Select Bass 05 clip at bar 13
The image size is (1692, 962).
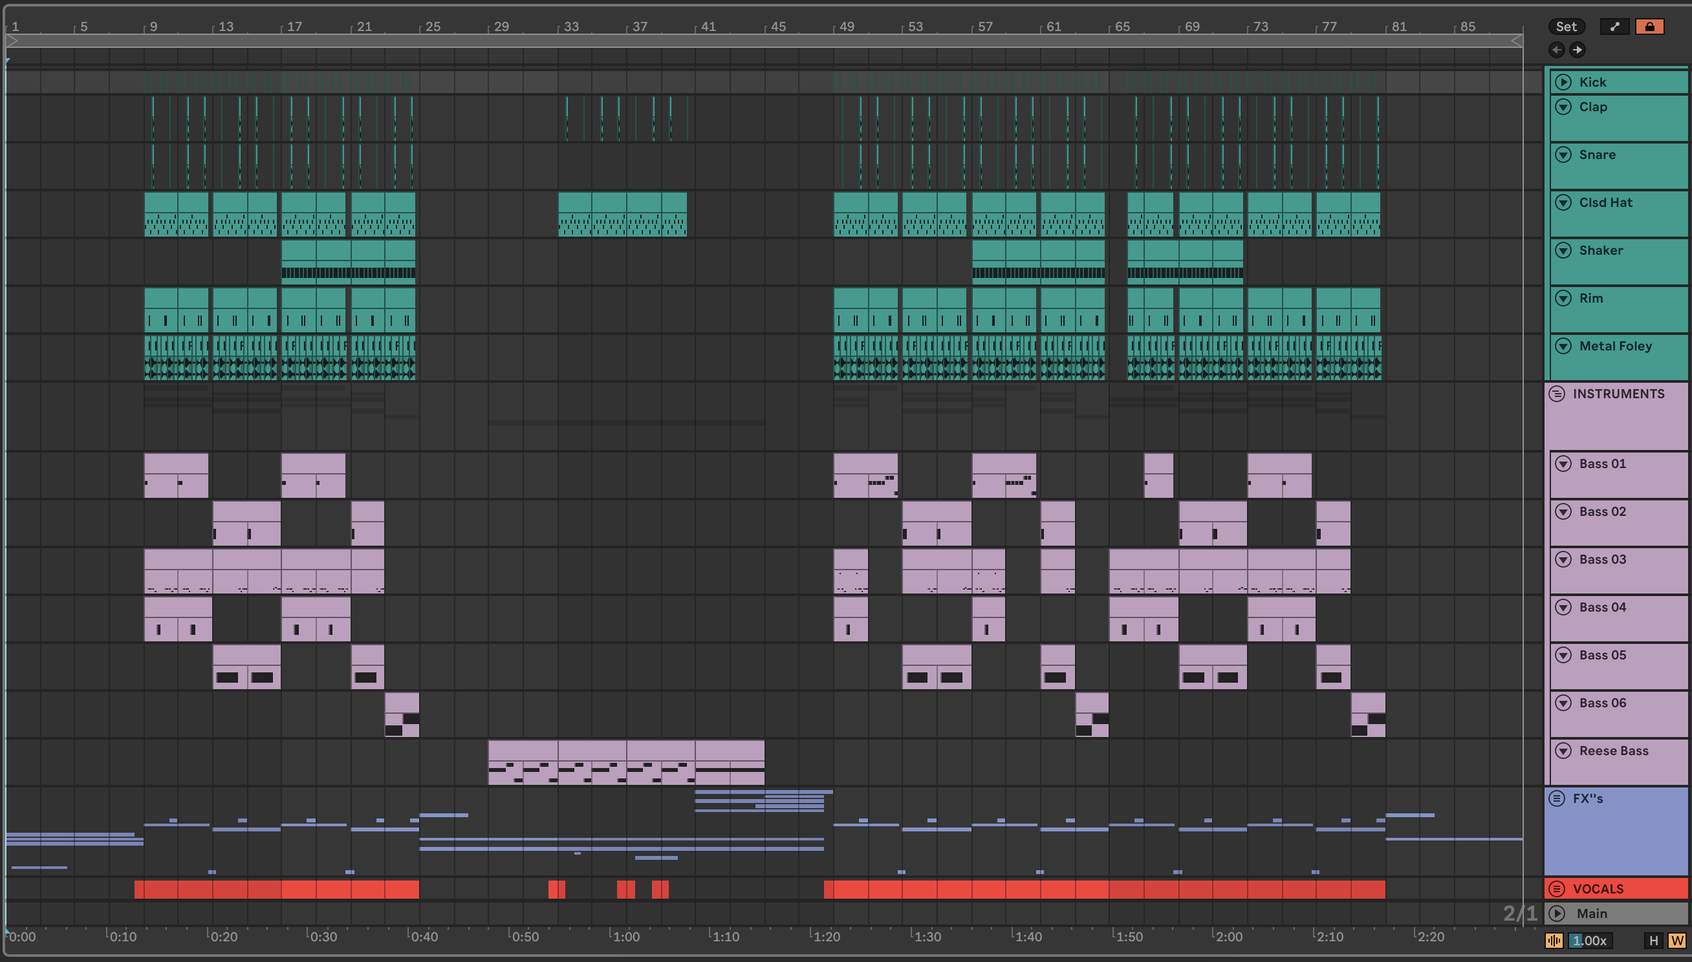246,667
